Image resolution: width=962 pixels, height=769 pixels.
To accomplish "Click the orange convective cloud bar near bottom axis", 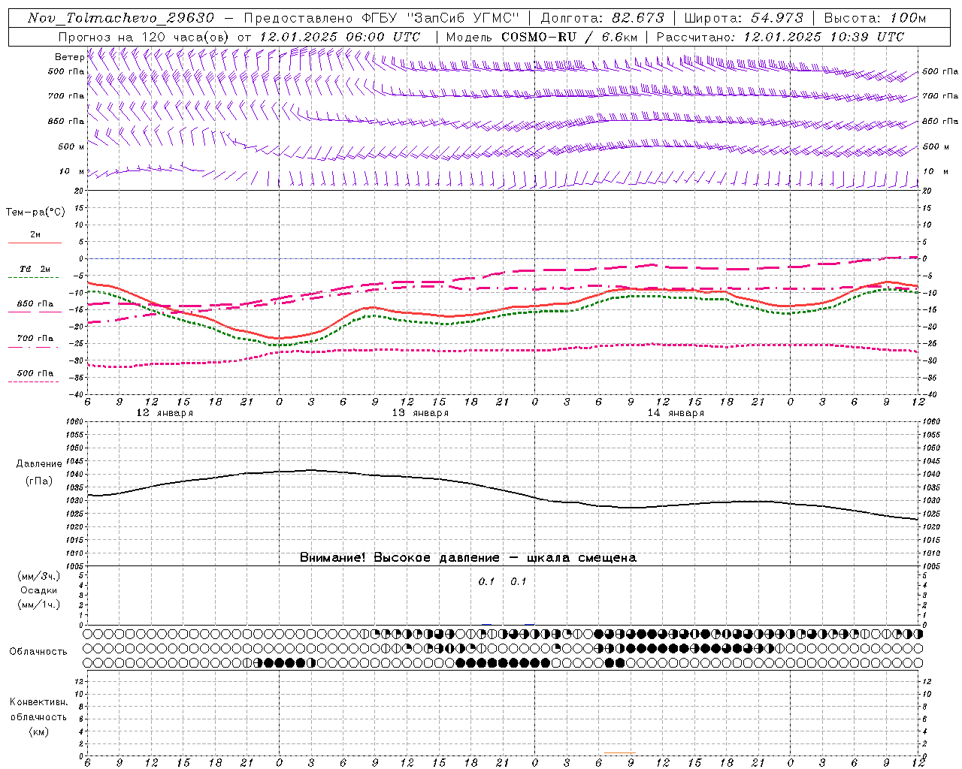I will coord(620,752).
